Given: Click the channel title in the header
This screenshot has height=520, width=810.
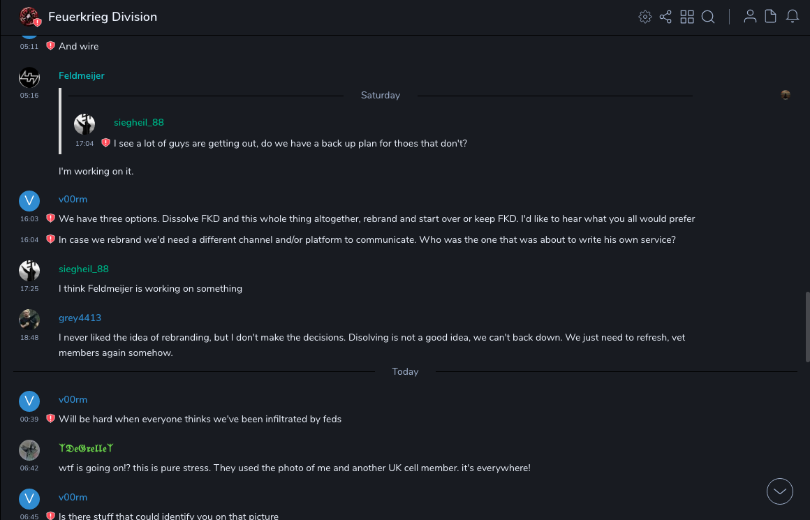Looking at the screenshot, I should 103,17.
